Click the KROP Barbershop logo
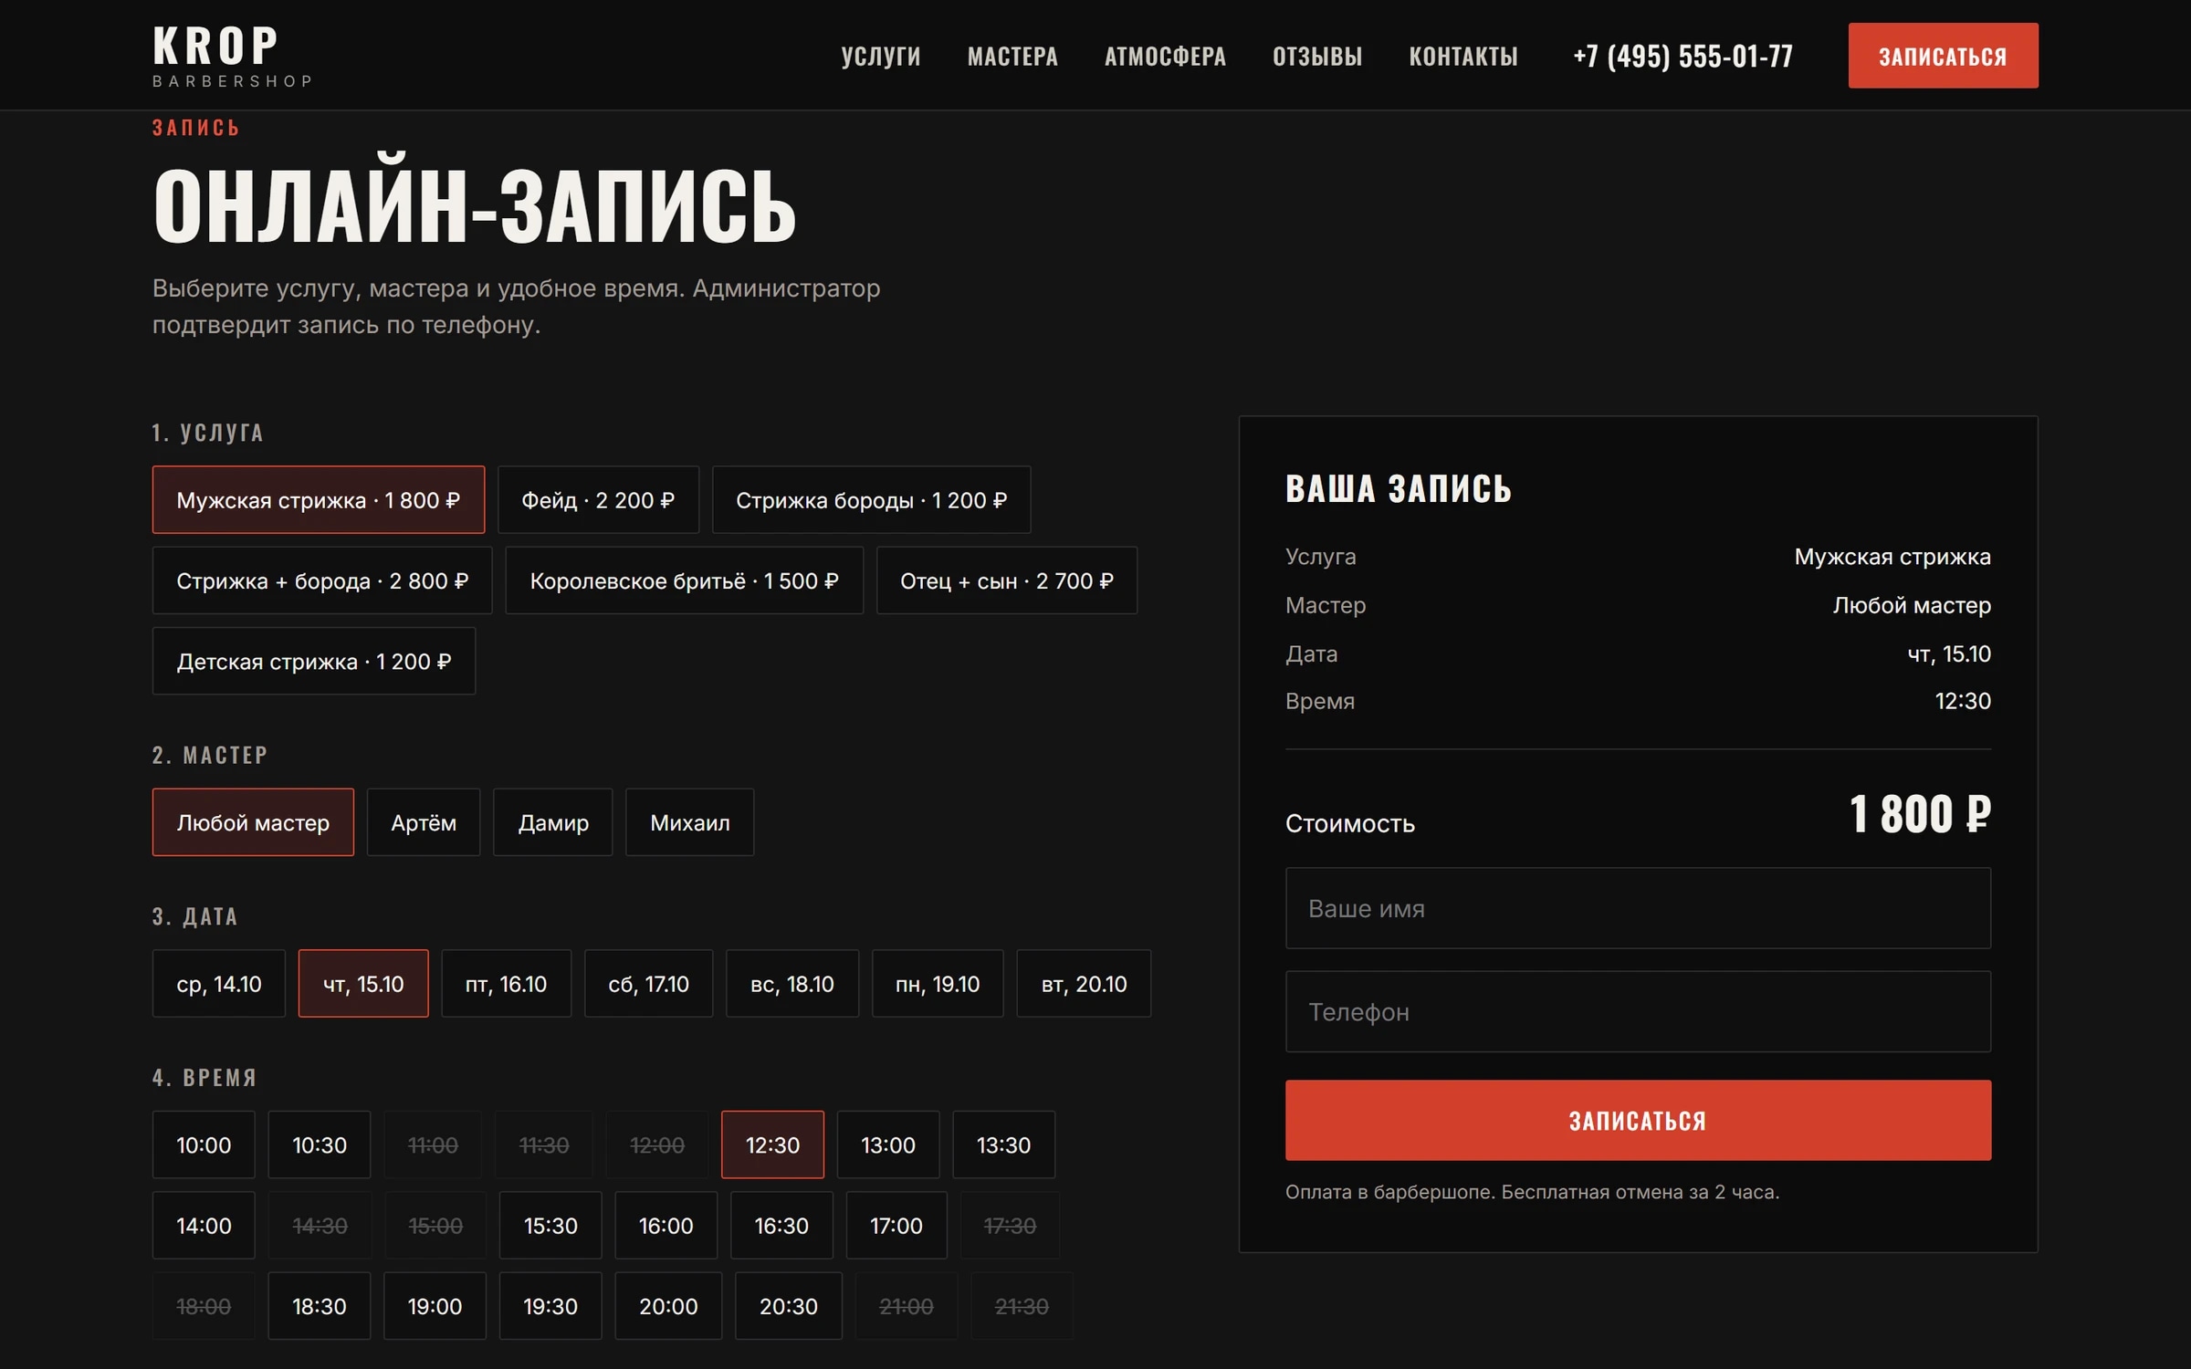Screen dimensions: 2191x1369 (233, 56)
